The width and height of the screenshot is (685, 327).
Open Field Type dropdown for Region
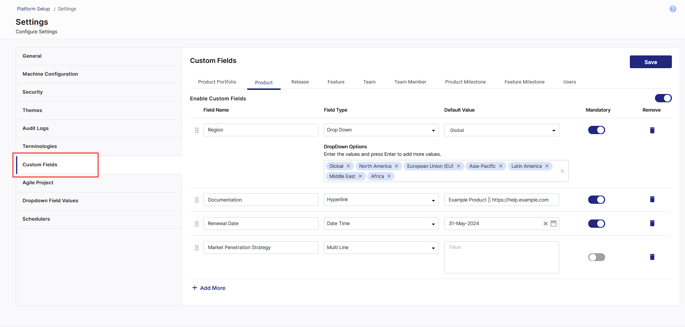(x=381, y=130)
